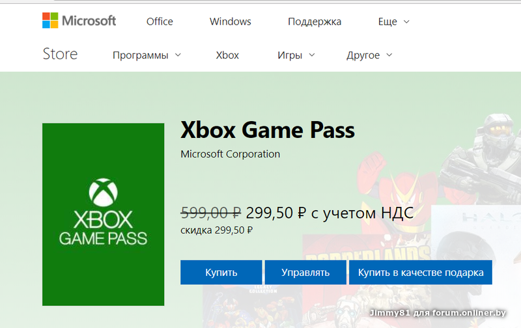Image resolution: width=521 pixels, height=328 pixels.
Task: Expand the Игры dropdown
Action: point(296,55)
